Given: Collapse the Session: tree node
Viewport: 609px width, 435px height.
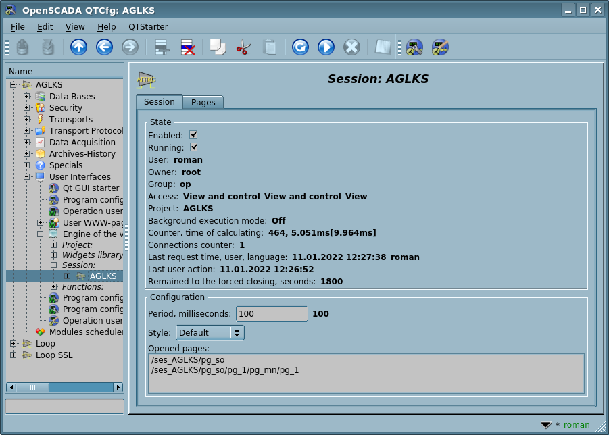Looking at the screenshot, I should (x=53, y=265).
